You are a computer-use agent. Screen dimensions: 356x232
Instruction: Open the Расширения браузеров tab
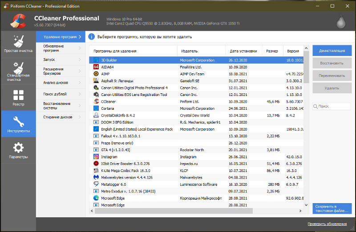pyautogui.click(x=61, y=71)
